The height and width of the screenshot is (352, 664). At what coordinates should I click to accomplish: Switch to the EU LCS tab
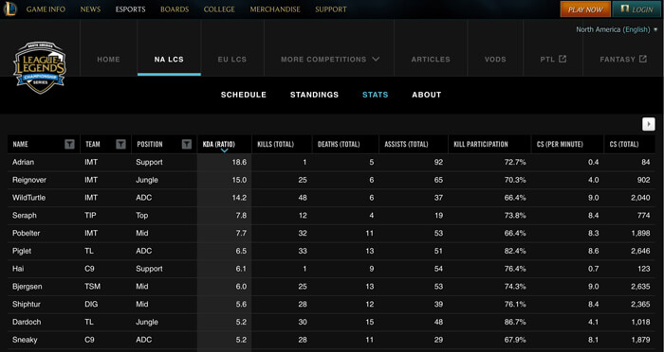232,60
